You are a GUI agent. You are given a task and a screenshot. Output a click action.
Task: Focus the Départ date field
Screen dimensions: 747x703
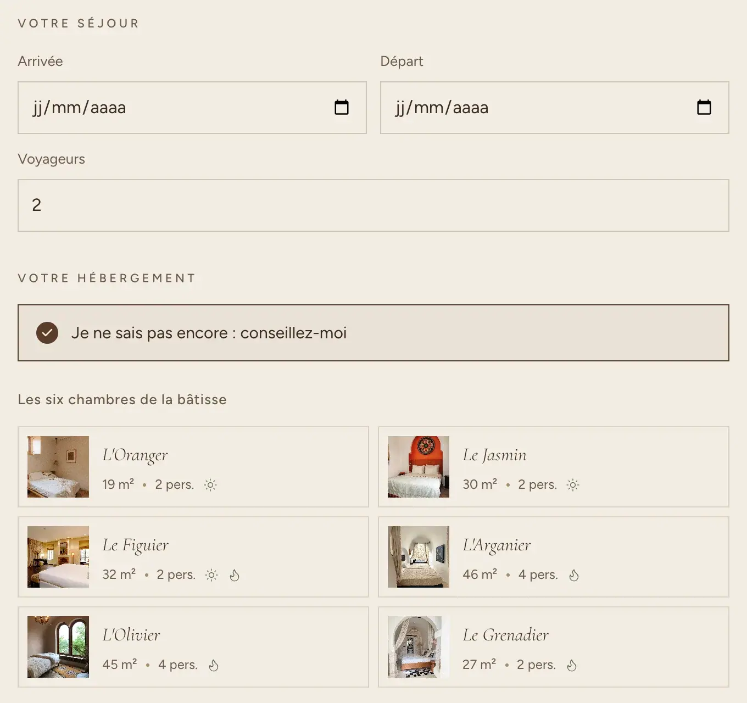pyautogui.click(x=555, y=108)
